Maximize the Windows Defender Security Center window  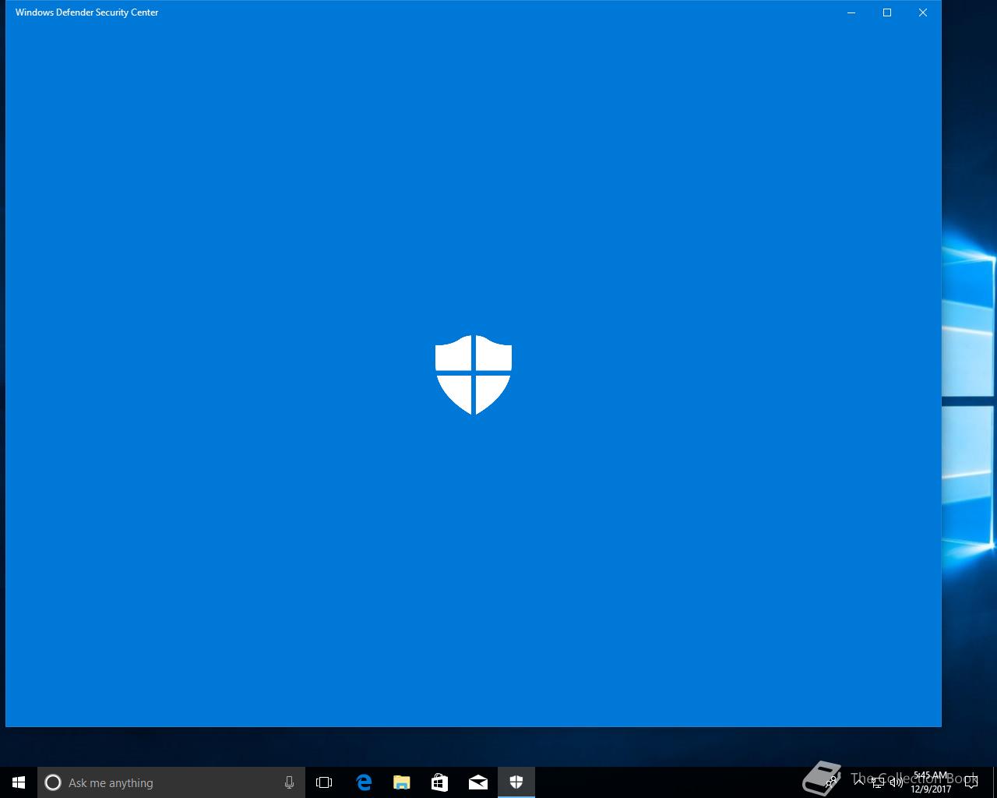[887, 12]
